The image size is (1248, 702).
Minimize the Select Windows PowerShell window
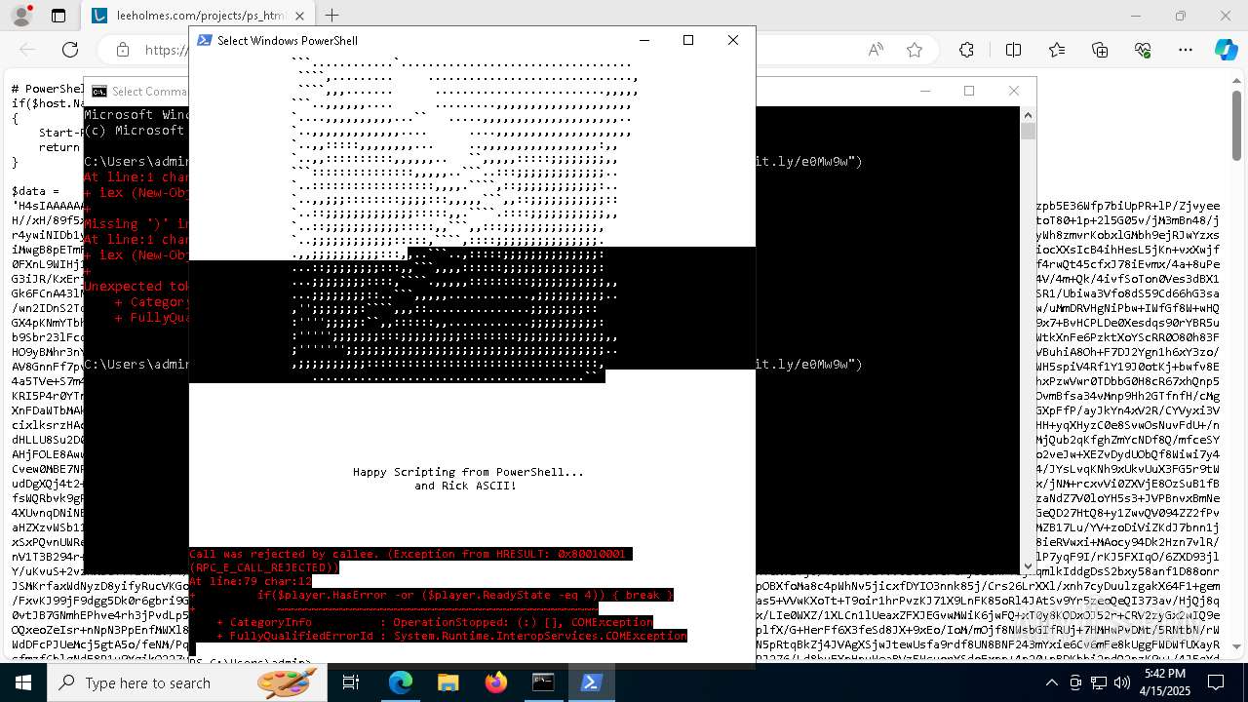644,40
